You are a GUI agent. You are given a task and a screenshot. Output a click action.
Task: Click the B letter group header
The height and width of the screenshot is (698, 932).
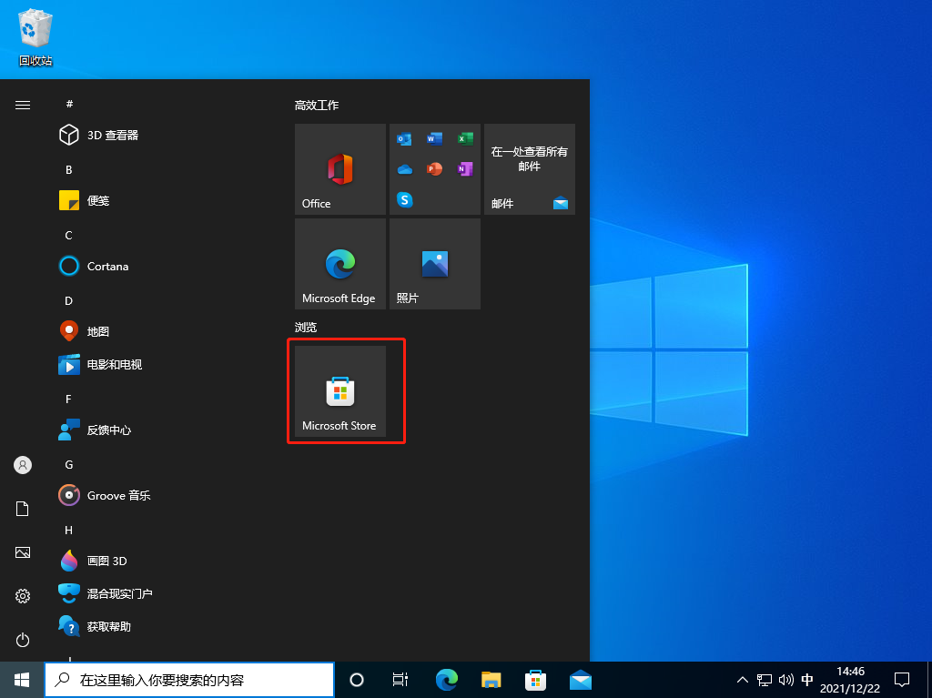69,169
